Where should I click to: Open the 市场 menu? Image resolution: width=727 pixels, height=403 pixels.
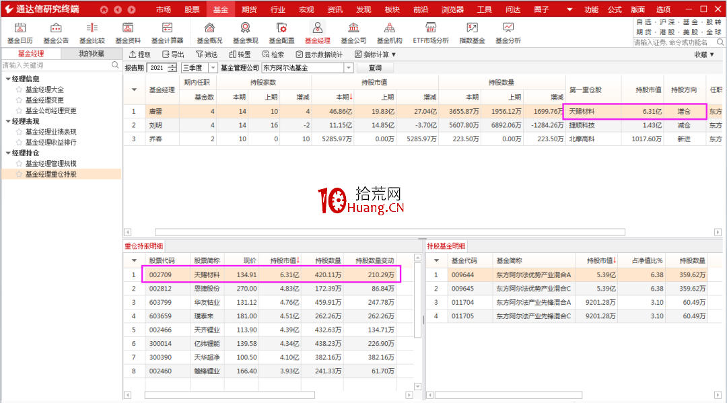pos(163,9)
